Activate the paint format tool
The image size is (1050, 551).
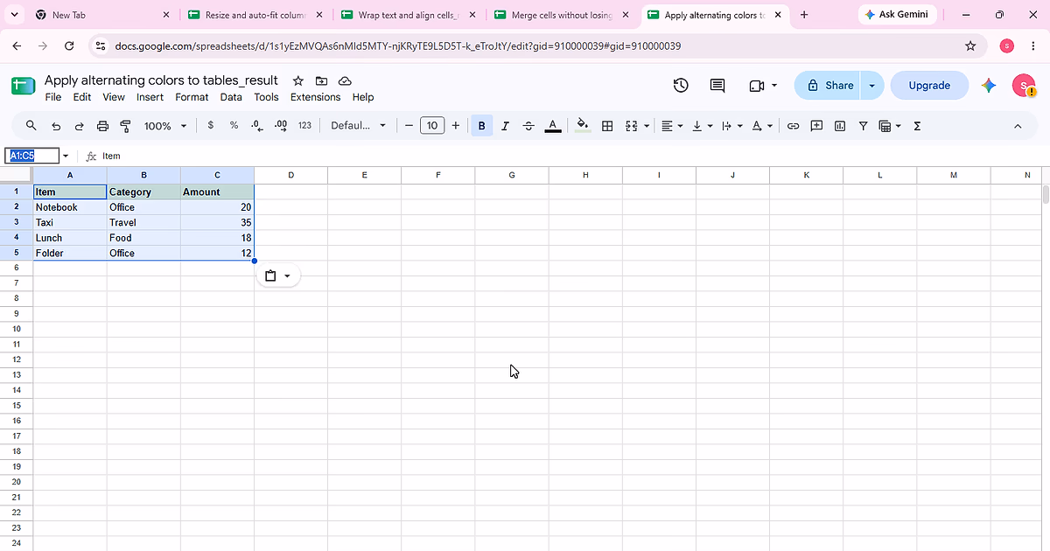125,126
